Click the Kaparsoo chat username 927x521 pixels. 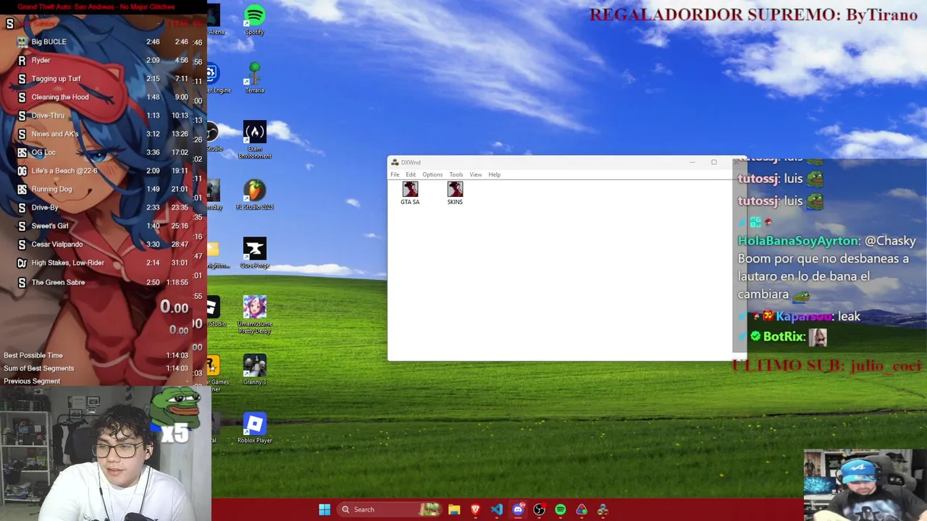point(803,317)
